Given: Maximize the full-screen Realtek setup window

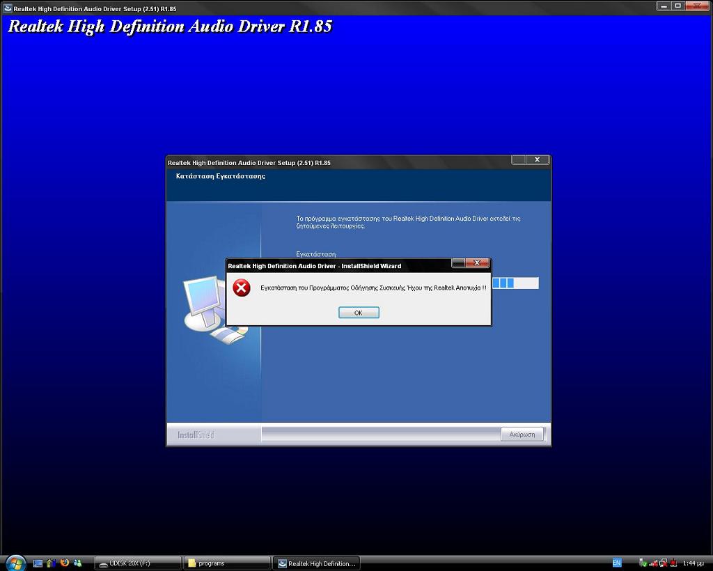Looking at the screenshot, I should 678,6.
